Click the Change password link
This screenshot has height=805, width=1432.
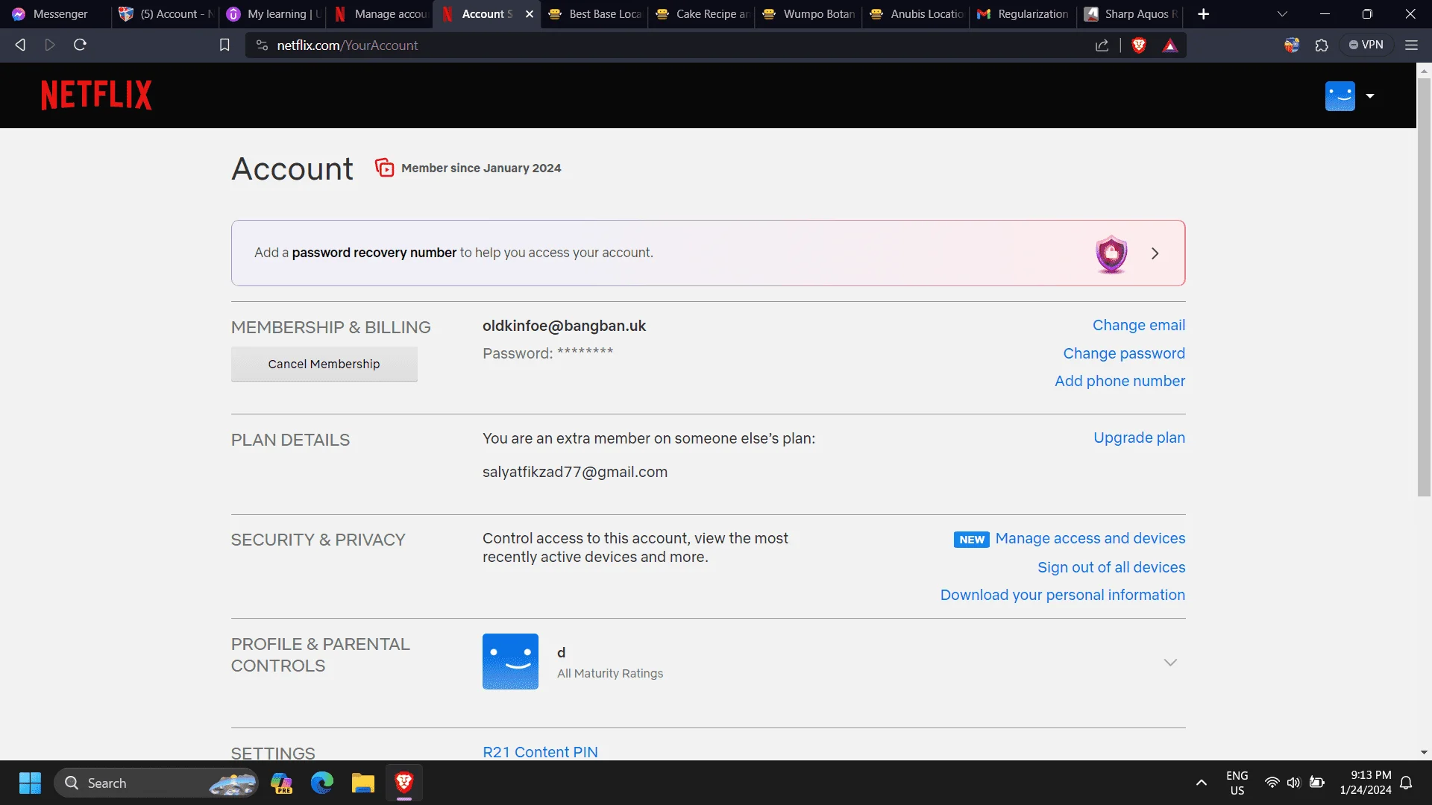pos(1124,353)
